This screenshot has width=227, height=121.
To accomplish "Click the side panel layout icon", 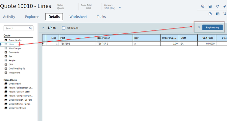I will coord(217,14).
